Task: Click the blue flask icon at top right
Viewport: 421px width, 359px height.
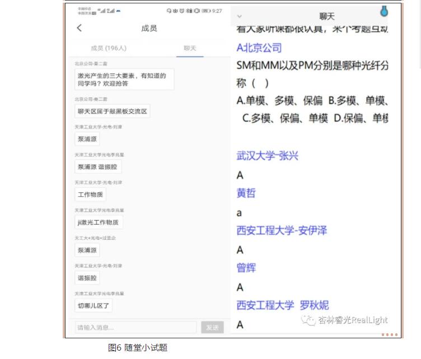Action: (383, 11)
